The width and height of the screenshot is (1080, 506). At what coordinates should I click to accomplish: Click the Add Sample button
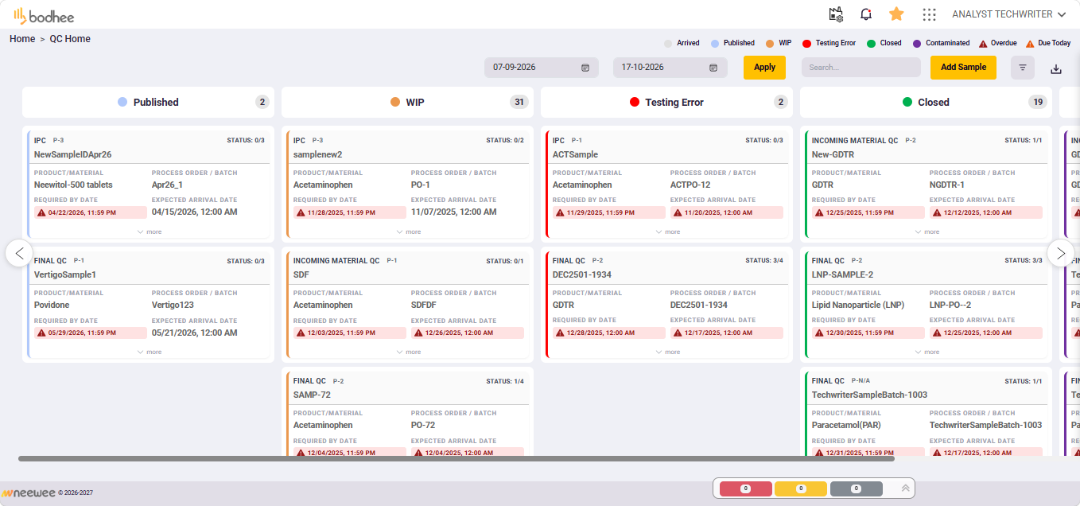point(963,68)
